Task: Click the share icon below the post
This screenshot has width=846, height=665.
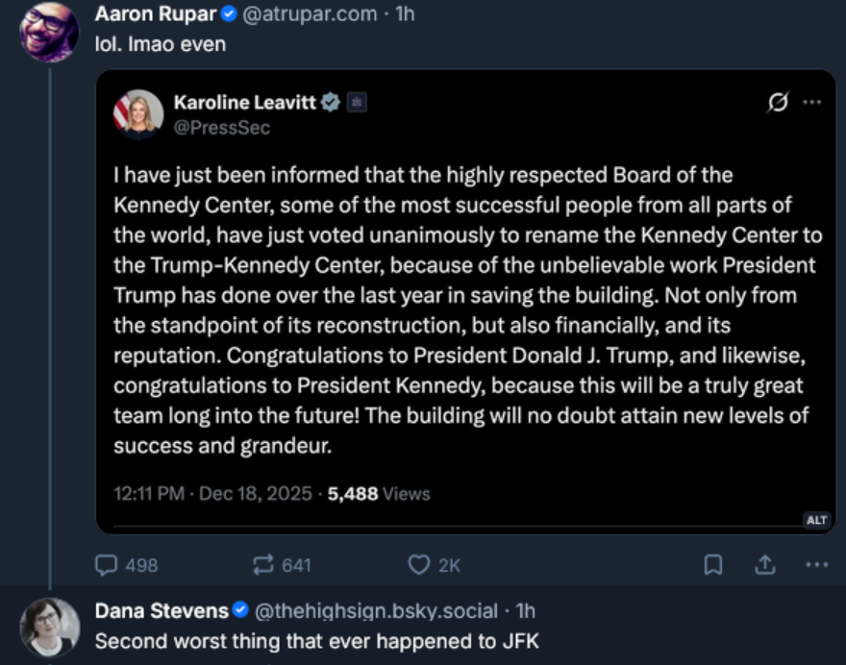Action: click(x=765, y=565)
